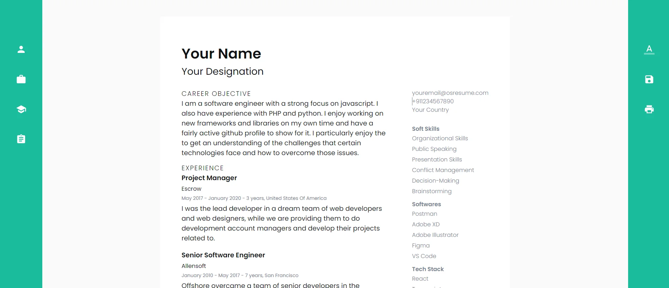The image size is (669, 288).
Task: Click the email address youremail@osresume.com
Action: 450,93
